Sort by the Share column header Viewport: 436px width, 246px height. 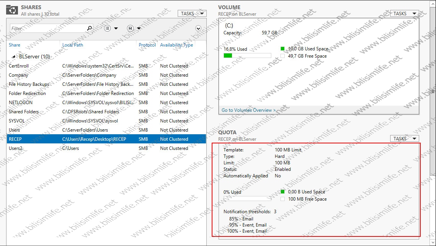coord(15,45)
